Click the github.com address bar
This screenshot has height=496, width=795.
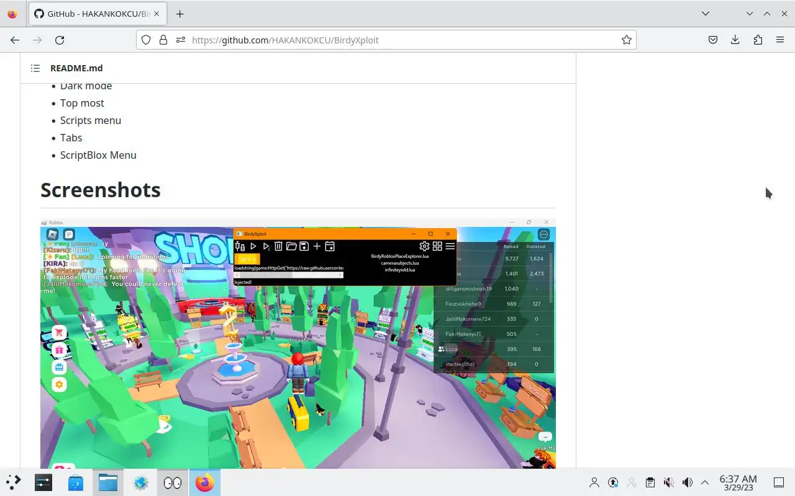tap(385, 40)
